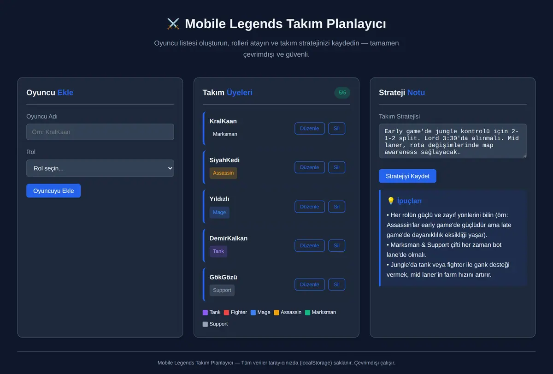Click the Rol field label
This screenshot has width=553, height=374.
point(31,152)
